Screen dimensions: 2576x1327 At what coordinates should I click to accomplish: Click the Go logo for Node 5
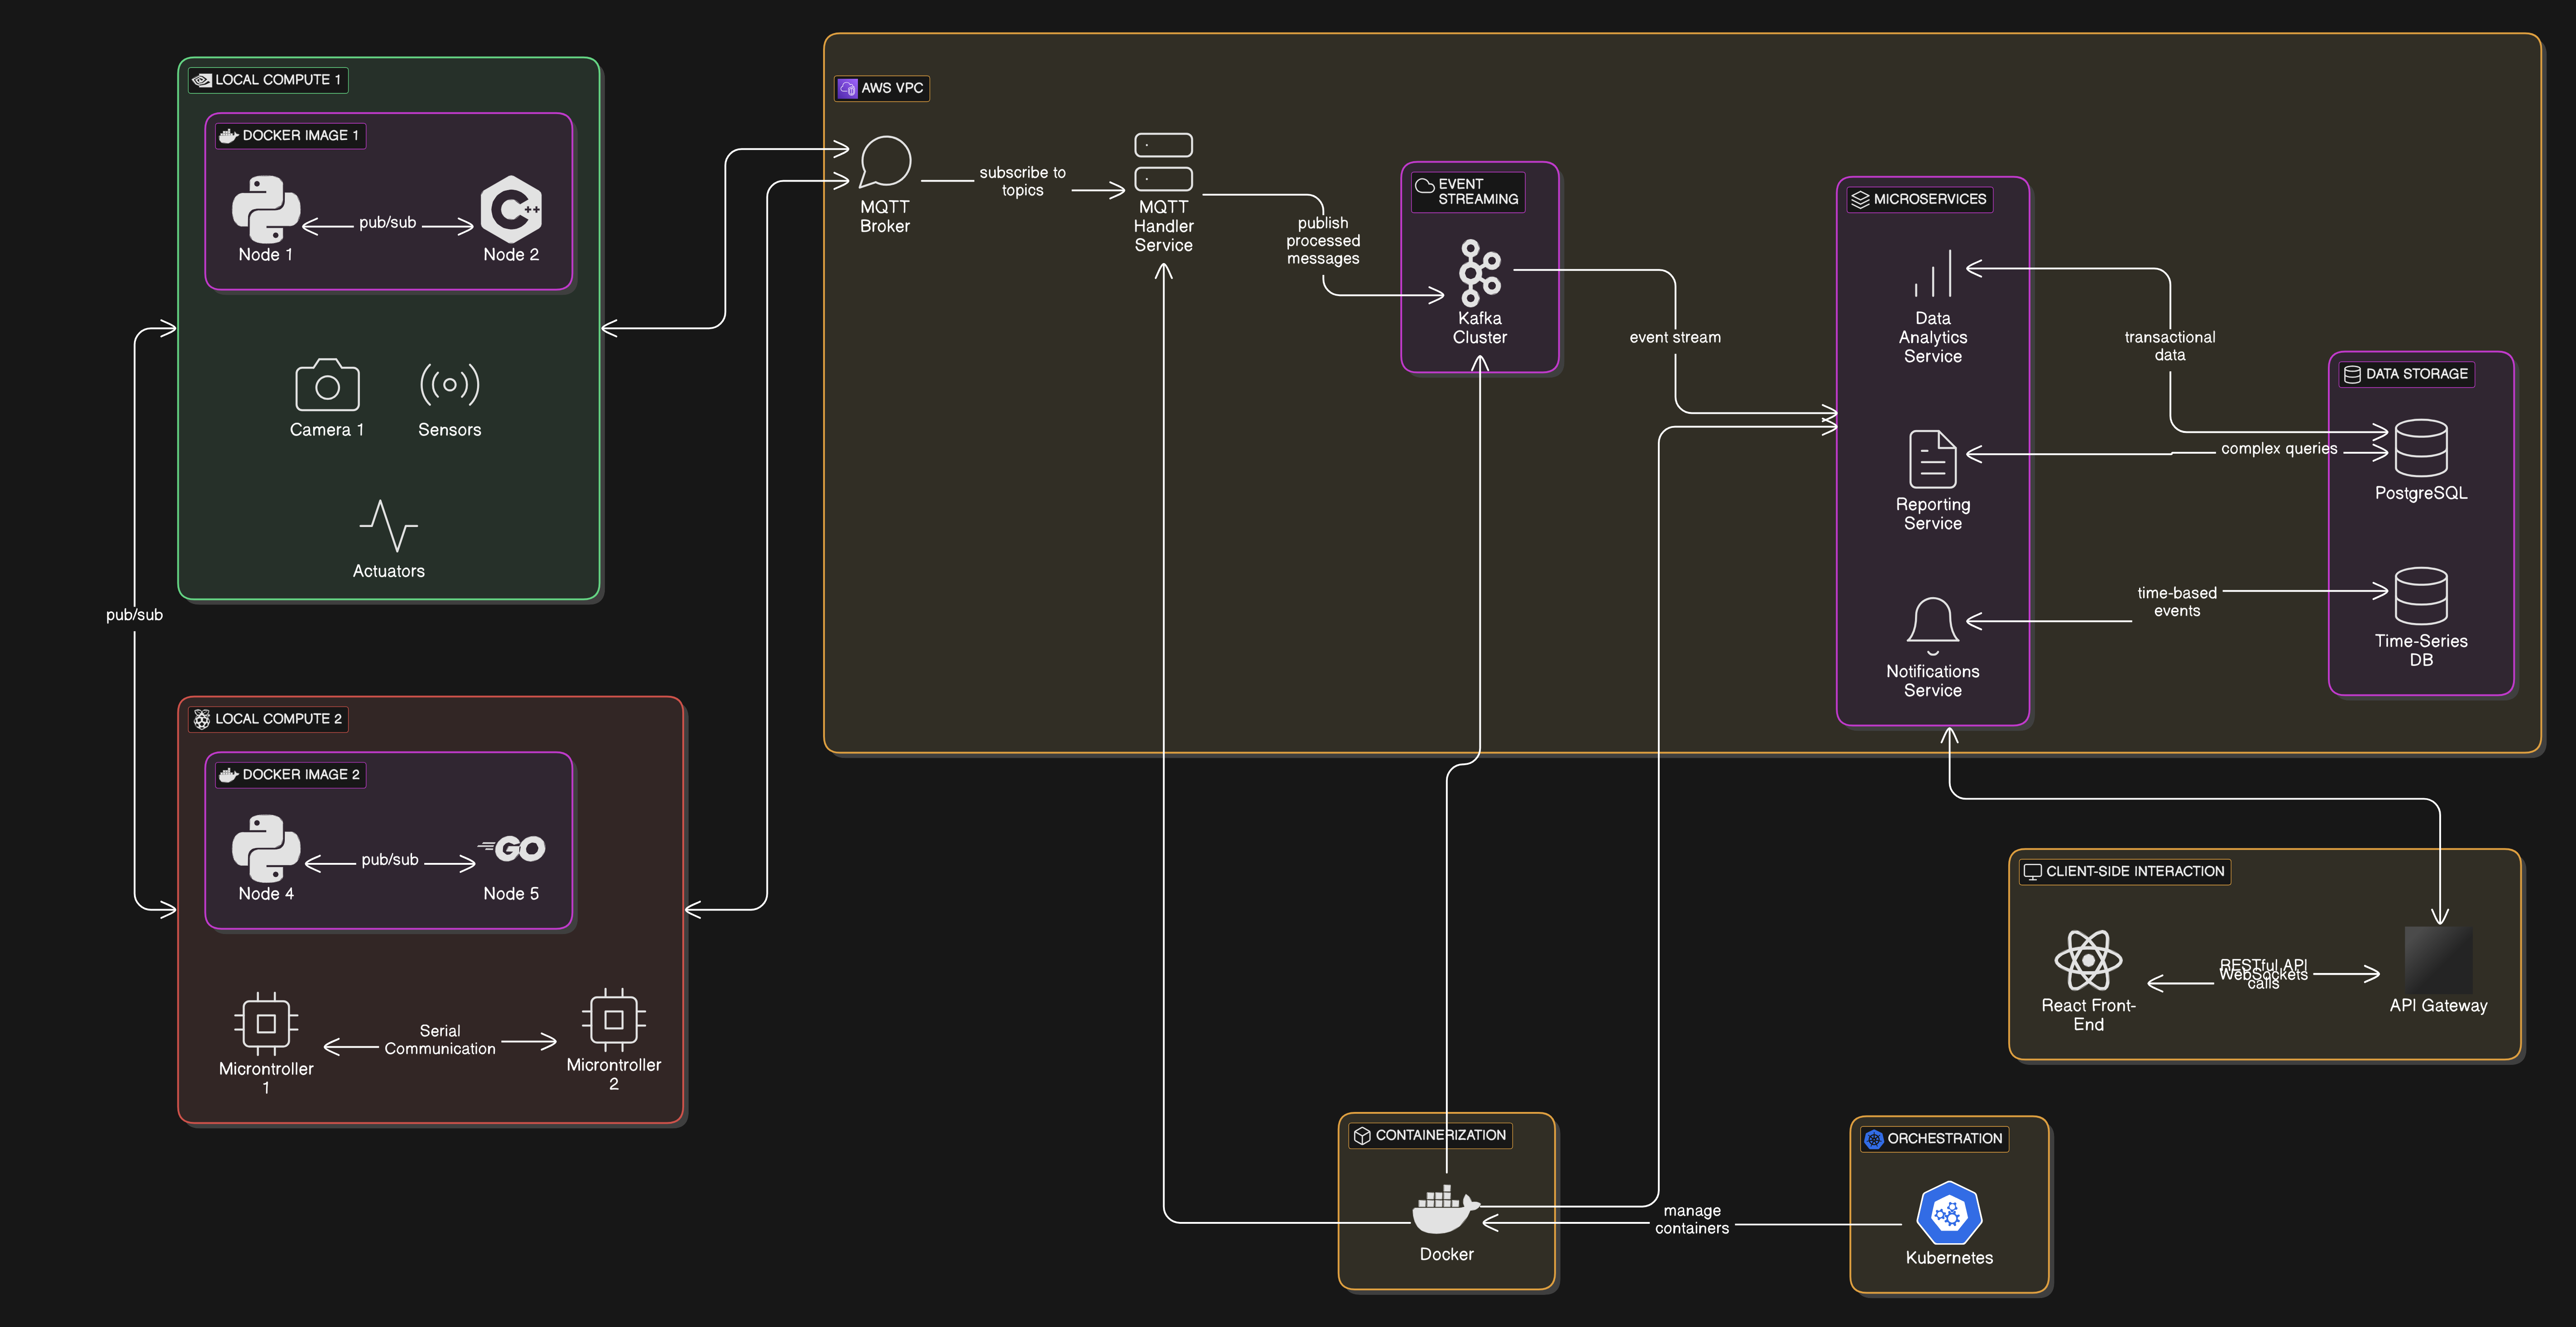(512, 849)
